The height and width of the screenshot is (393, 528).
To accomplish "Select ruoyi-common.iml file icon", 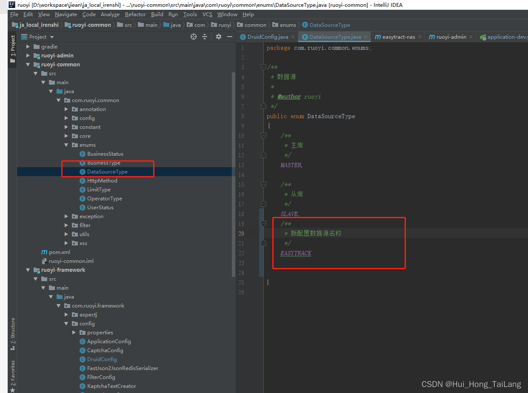I will click(x=44, y=261).
